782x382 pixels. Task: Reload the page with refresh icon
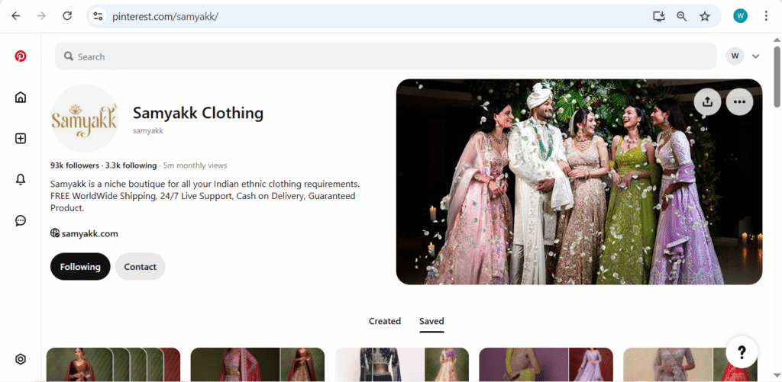pyautogui.click(x=67, y=16)
